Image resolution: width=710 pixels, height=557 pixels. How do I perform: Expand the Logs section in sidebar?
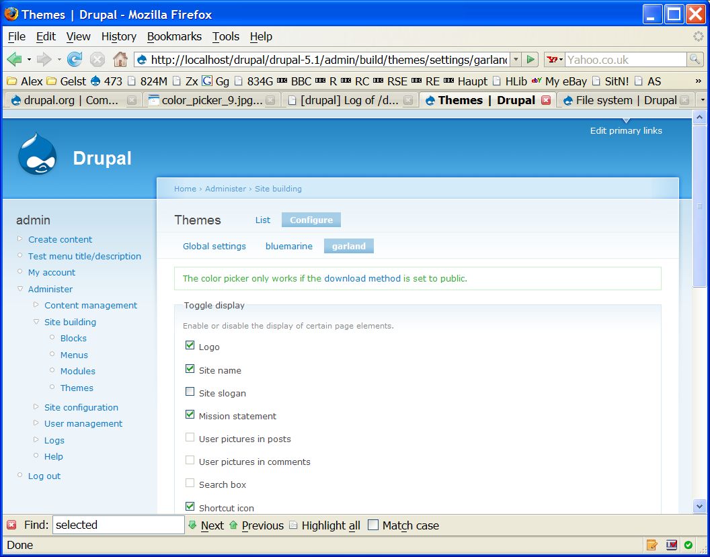coord(36,440)
